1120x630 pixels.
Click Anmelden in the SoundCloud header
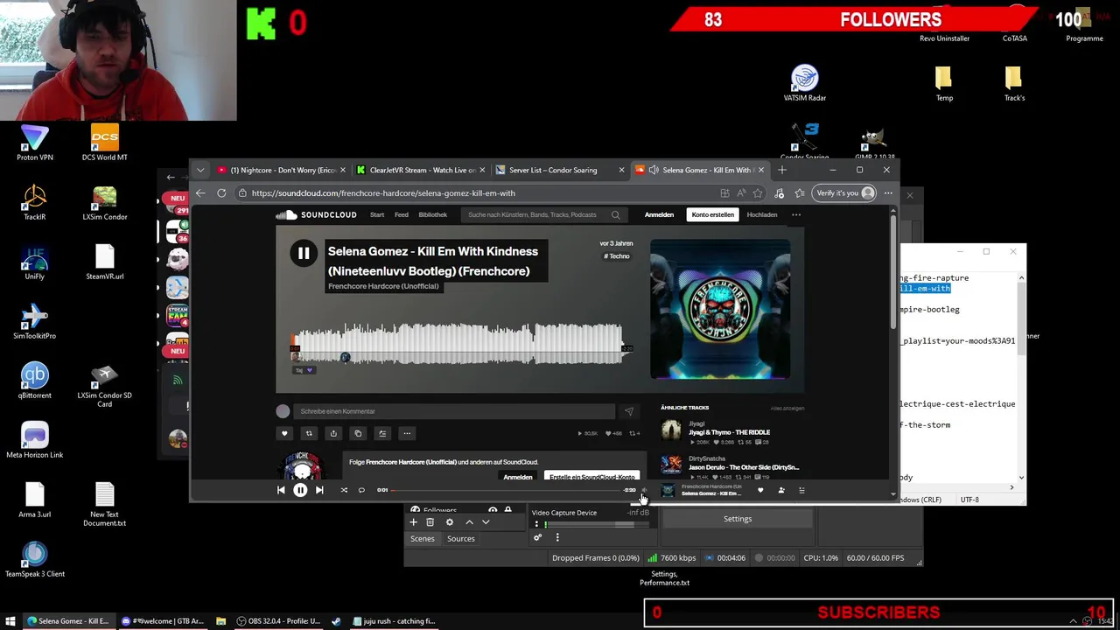click(659, 214)
